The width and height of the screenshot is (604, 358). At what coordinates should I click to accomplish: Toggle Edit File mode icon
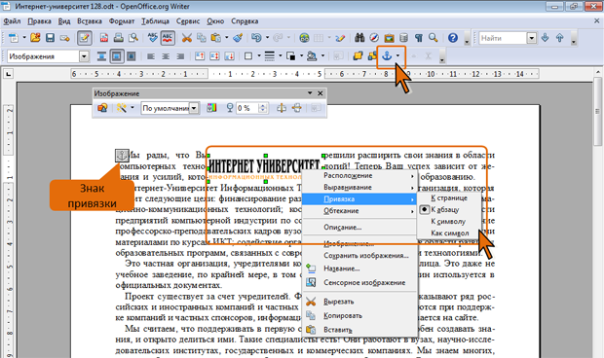pyautogui.click(x=85, y=38)
